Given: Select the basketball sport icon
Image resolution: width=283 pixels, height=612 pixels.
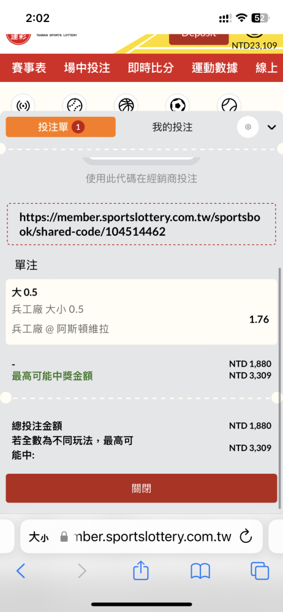Looking at the screenshot, I should coord(126,105).
